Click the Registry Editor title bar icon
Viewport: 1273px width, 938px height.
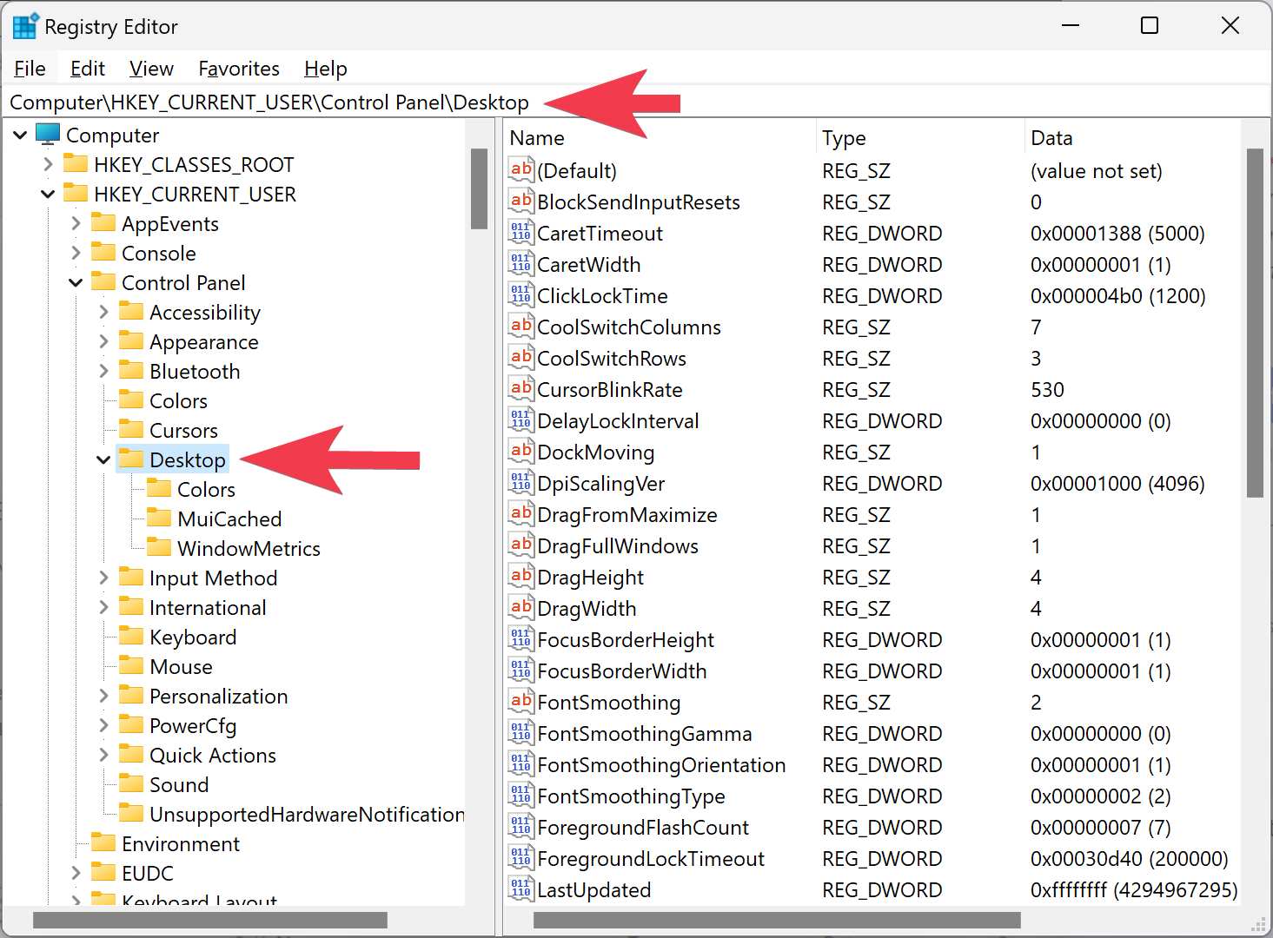point(24,26)
